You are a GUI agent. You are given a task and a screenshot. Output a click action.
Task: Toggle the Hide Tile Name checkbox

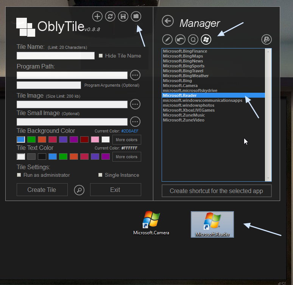[x=101, y=56]
